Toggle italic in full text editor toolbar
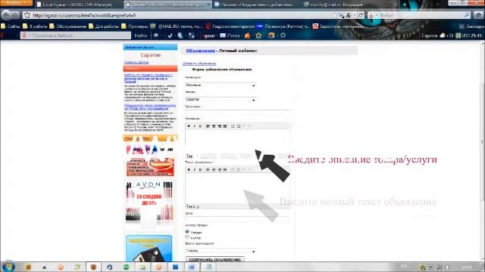Viewport: 485px width, 272px height. [195, 169]
